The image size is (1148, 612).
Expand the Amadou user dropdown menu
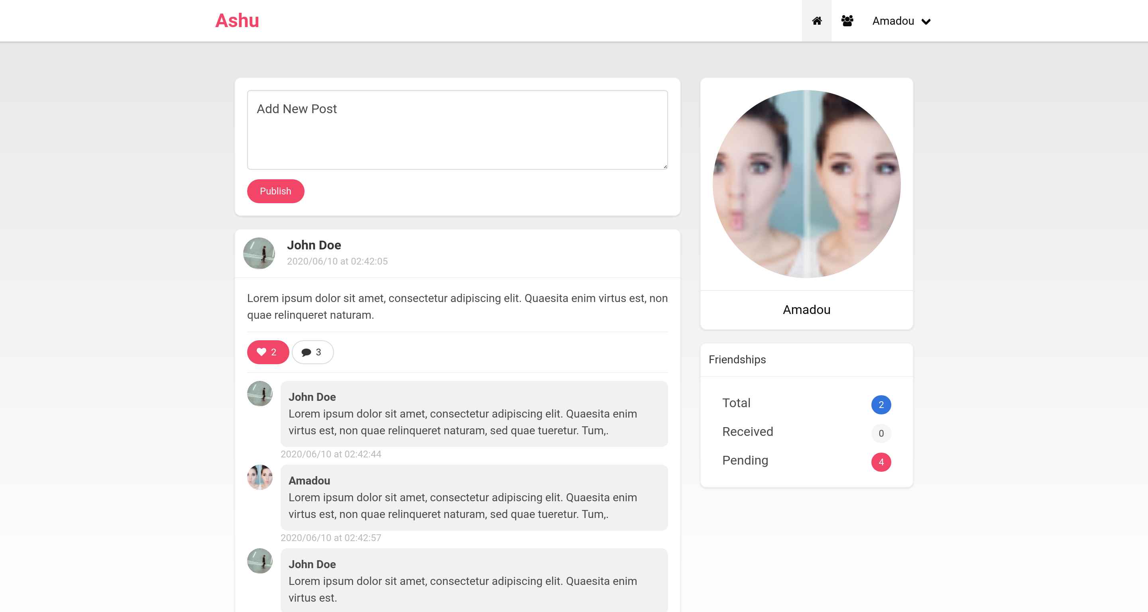point(901,21)
